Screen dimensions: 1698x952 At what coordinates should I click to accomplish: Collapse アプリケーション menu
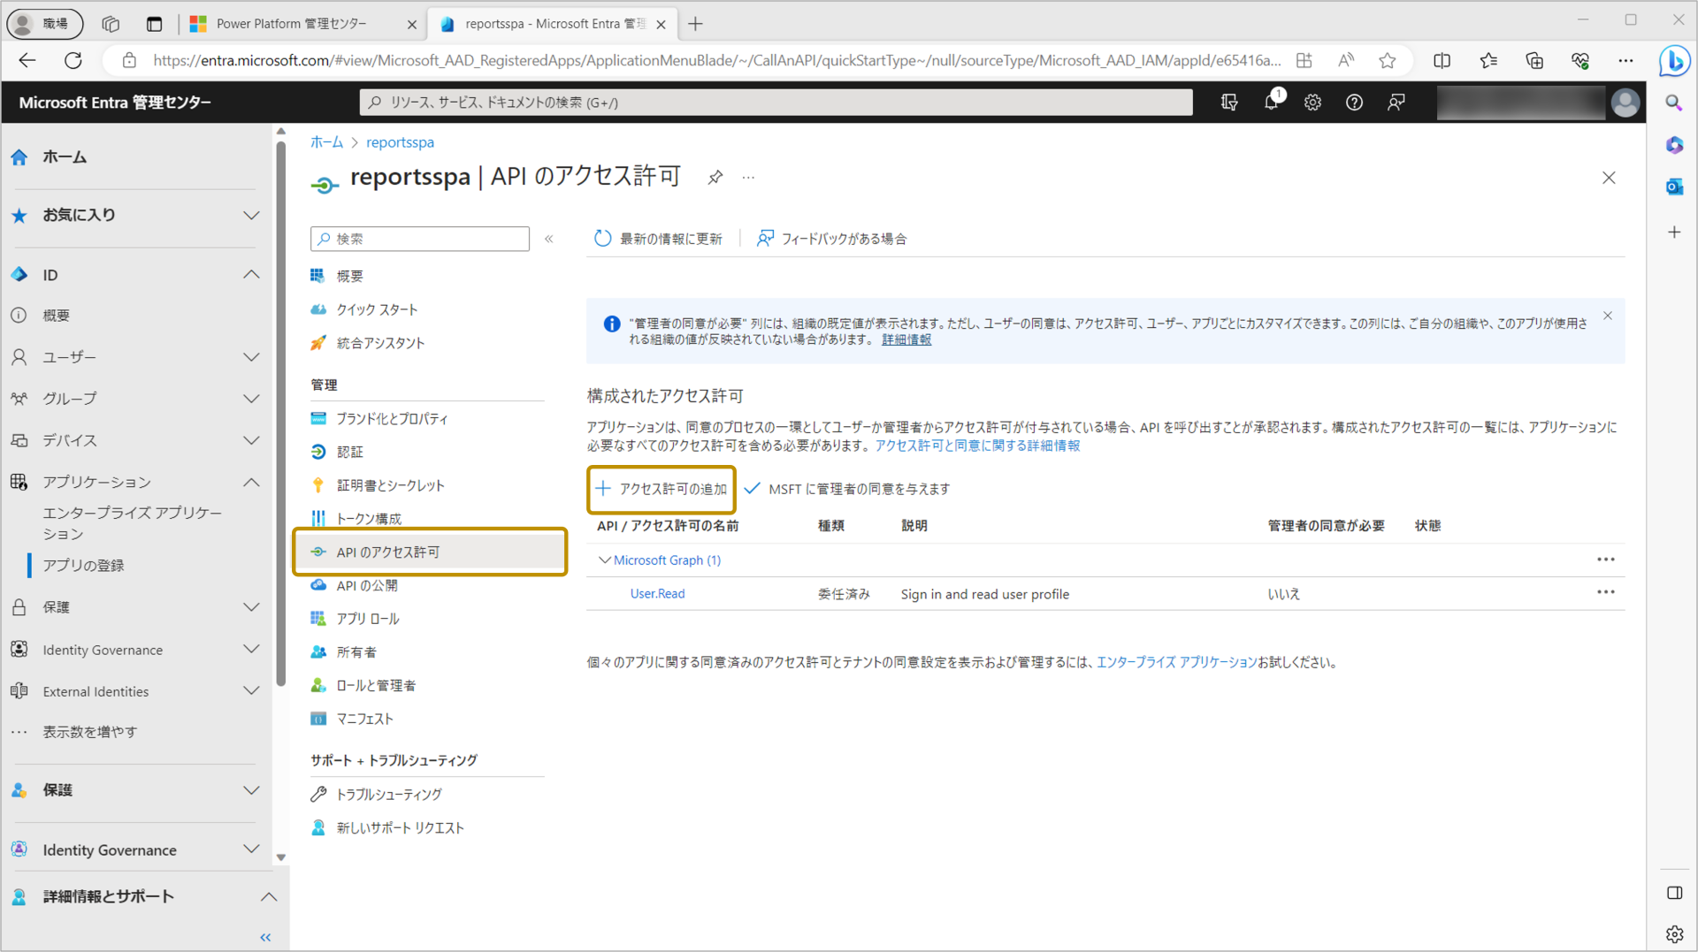click(x=251, y=482)
